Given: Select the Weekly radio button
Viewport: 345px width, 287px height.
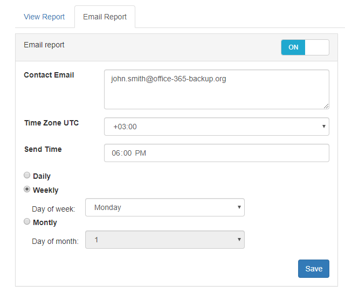Looking at the screenshot, I should pyautogui.click(x=27, y=189).
